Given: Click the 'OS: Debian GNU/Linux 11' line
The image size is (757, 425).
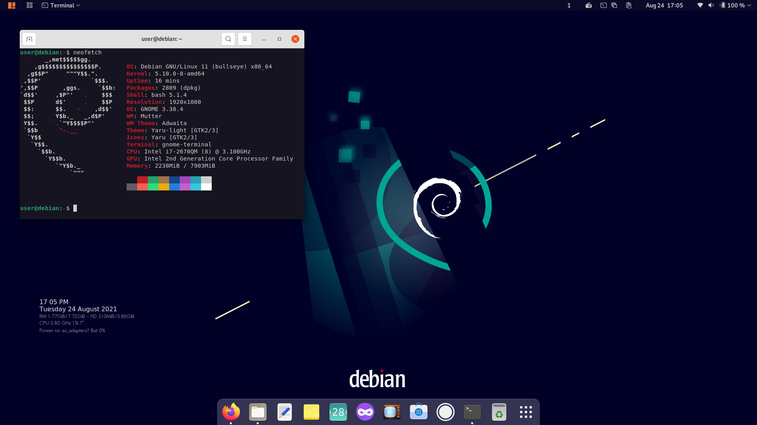Looking at the screenshot, I should 199,67.
